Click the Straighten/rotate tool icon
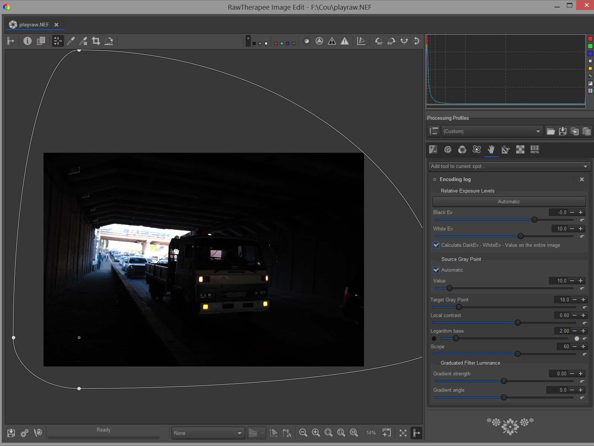The width and height of the screenshot is (594, 446). tap(109, 41)
